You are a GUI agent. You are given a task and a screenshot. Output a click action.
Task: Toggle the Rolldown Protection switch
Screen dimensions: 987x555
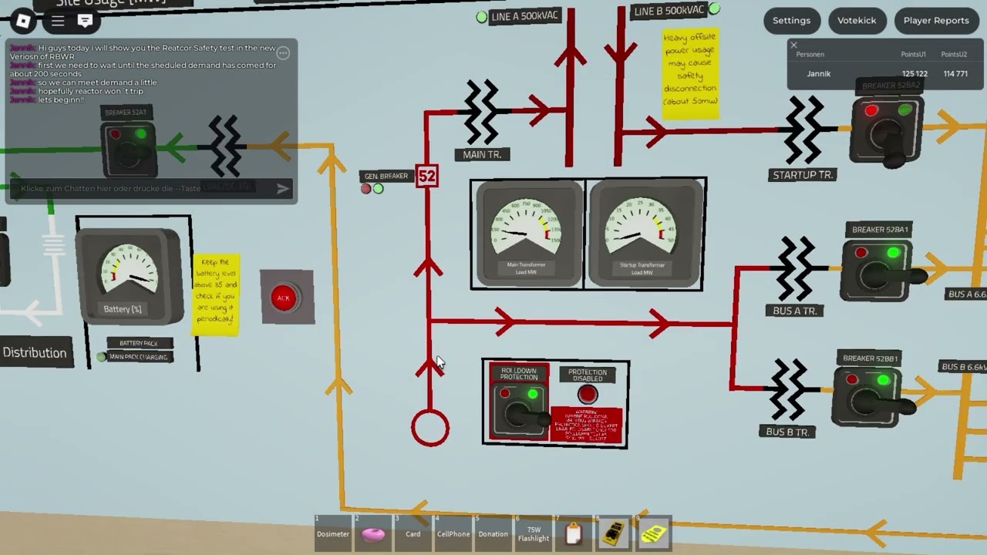tap(519, 412)
